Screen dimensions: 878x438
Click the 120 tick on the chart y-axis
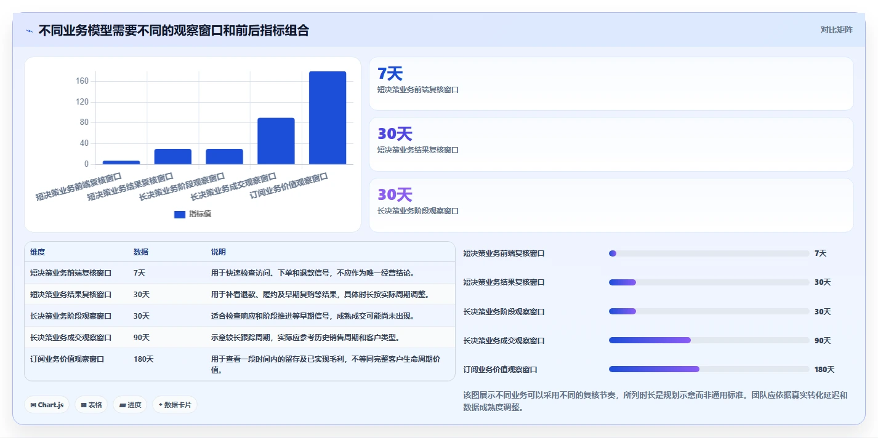[83, 102]
